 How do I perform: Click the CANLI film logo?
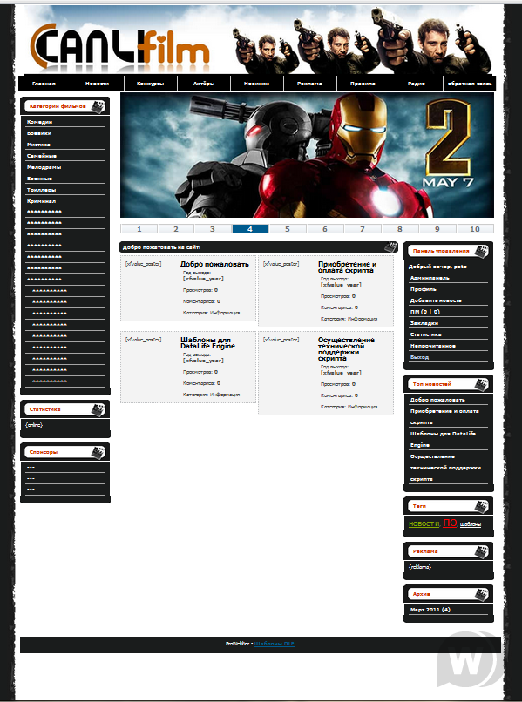(x=120, y=47)
